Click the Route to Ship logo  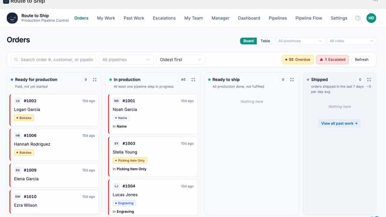point(12,18)
